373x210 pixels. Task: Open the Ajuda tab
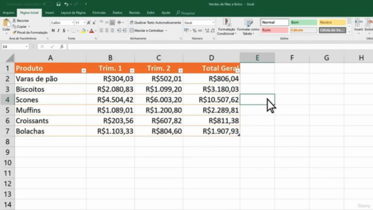click(x=166, y=13)
